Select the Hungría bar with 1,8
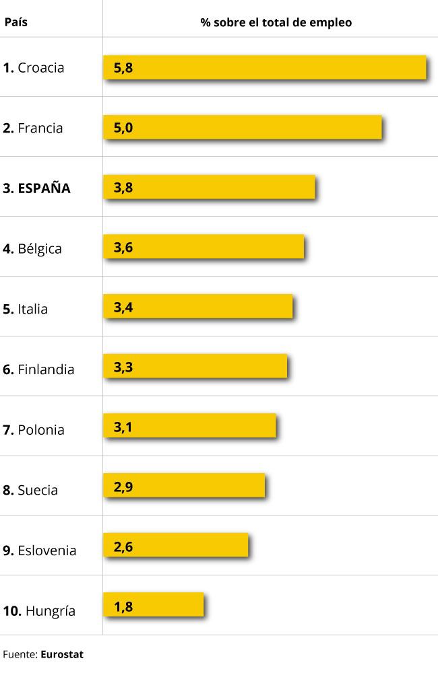 pyautogui.click(x=154, y=605)
